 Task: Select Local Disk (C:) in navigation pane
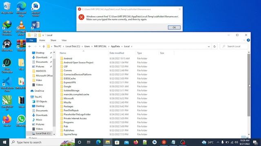tap(43, 133)
